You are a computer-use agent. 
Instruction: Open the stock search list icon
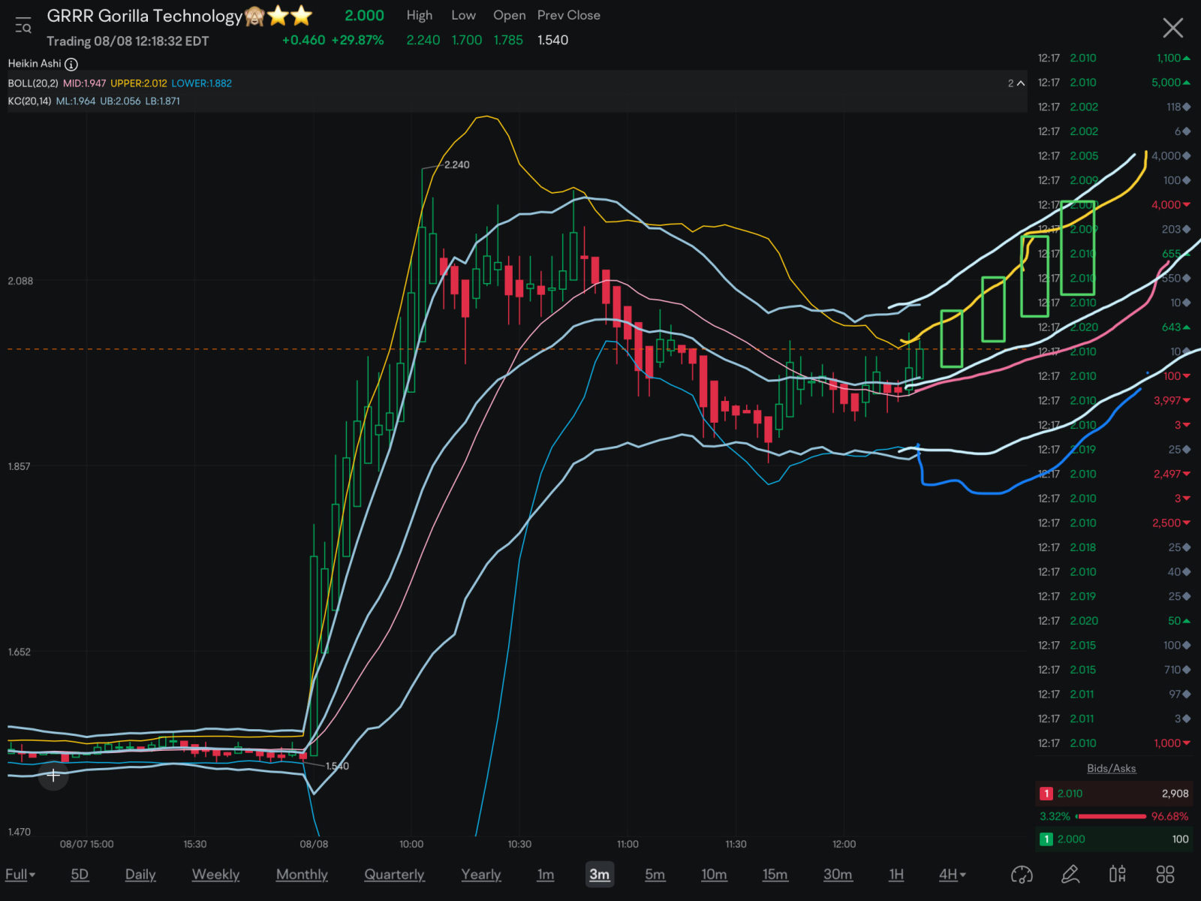(x=23, y=26)
